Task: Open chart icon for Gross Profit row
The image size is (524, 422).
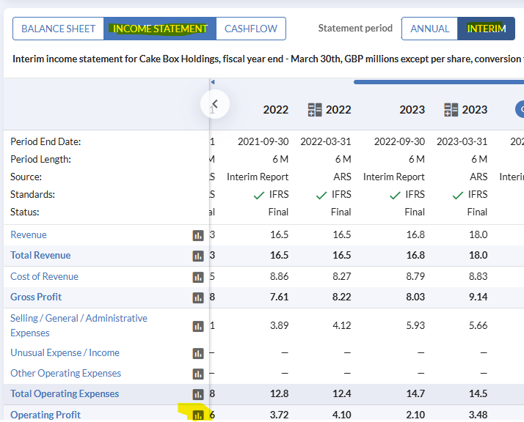Action: coord(198,297)
